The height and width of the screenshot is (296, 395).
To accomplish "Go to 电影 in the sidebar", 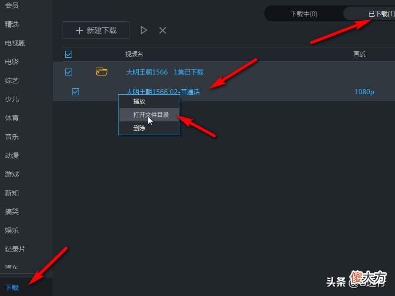I will [11, 62].
